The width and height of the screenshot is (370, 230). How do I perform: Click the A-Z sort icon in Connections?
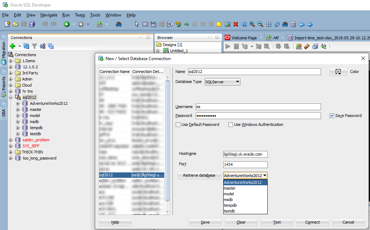click(x=43, y=46)
